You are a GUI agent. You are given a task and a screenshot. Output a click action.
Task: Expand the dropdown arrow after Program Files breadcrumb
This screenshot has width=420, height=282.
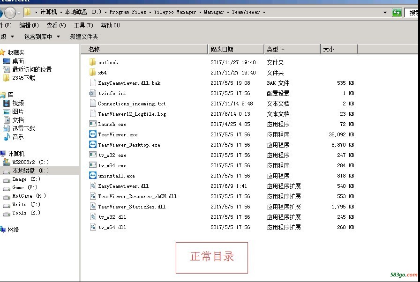150,12
